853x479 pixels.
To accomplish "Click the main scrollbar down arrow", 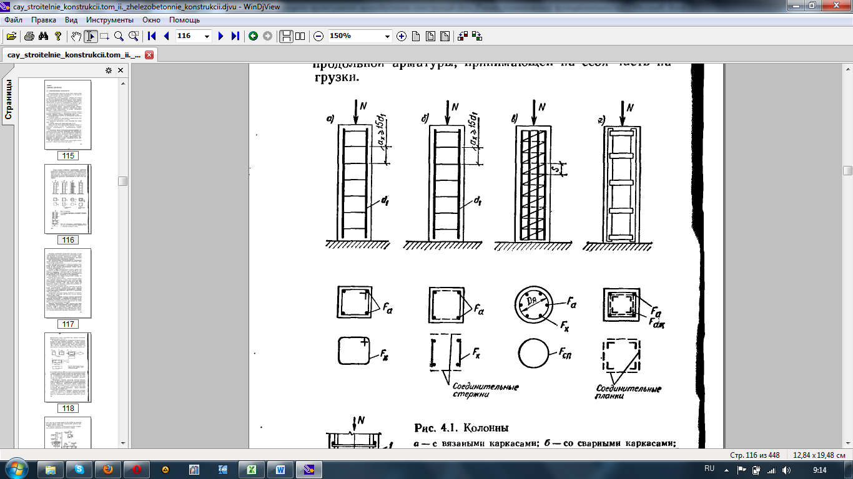I will [x=847, y=443].
